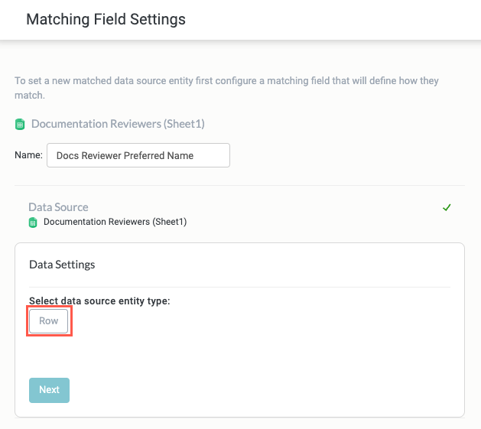Click empty area inside the Data Settings panel

point(268,352)
